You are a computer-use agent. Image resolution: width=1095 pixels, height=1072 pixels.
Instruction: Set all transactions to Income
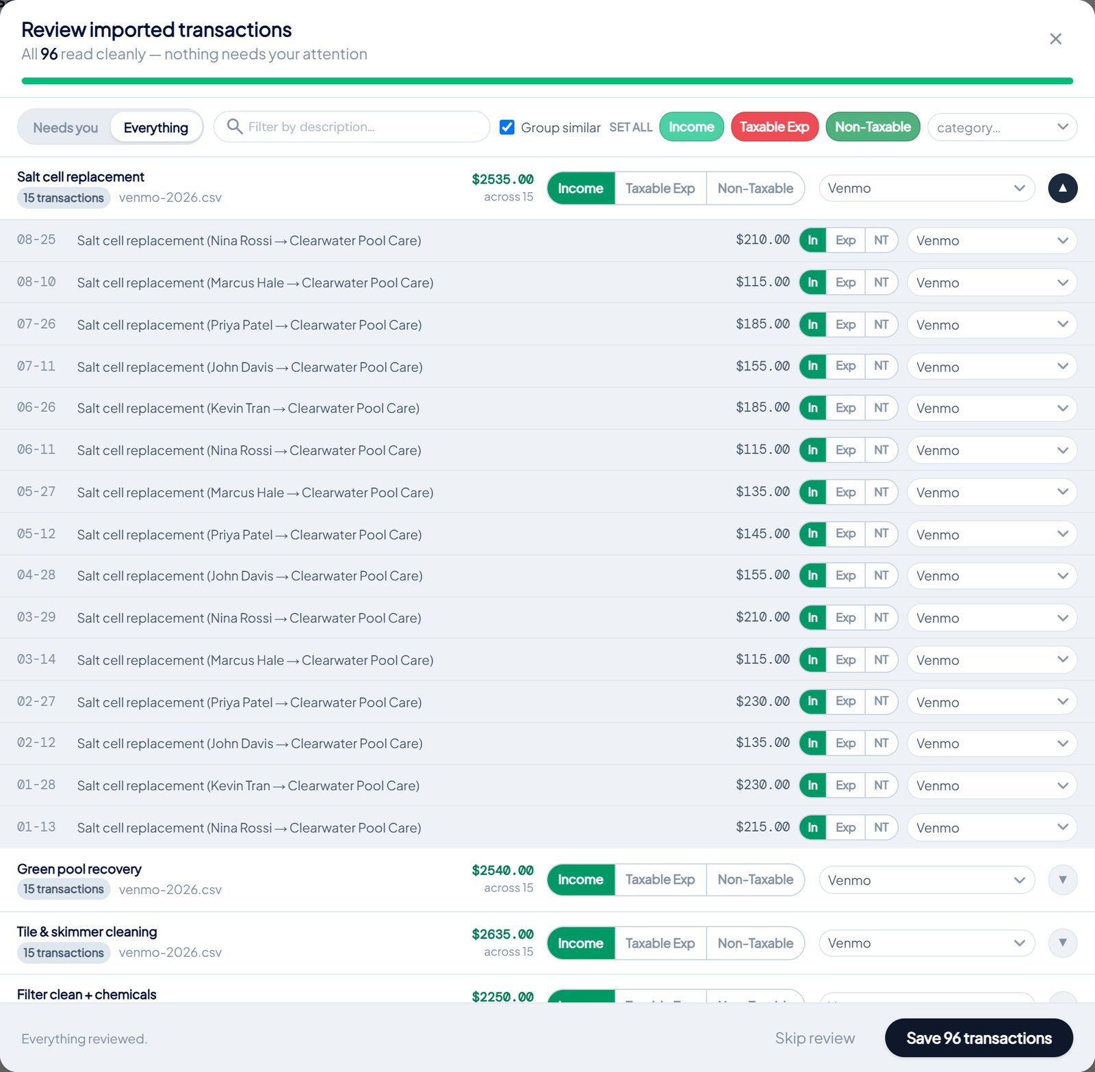click(x=691, y=127)
